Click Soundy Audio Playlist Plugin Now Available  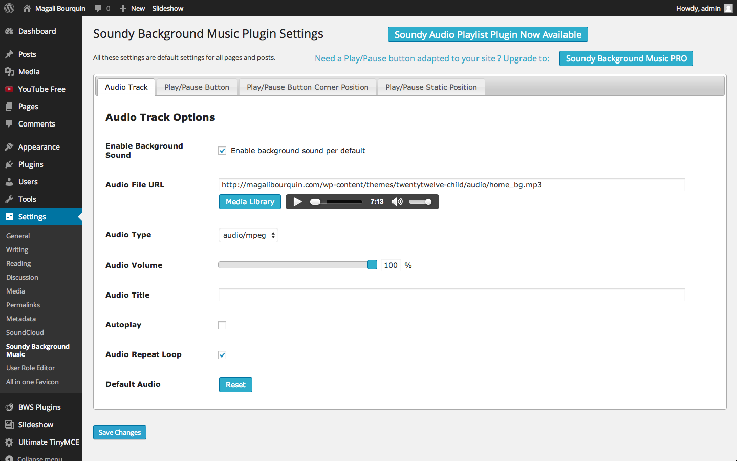(488, 34)
